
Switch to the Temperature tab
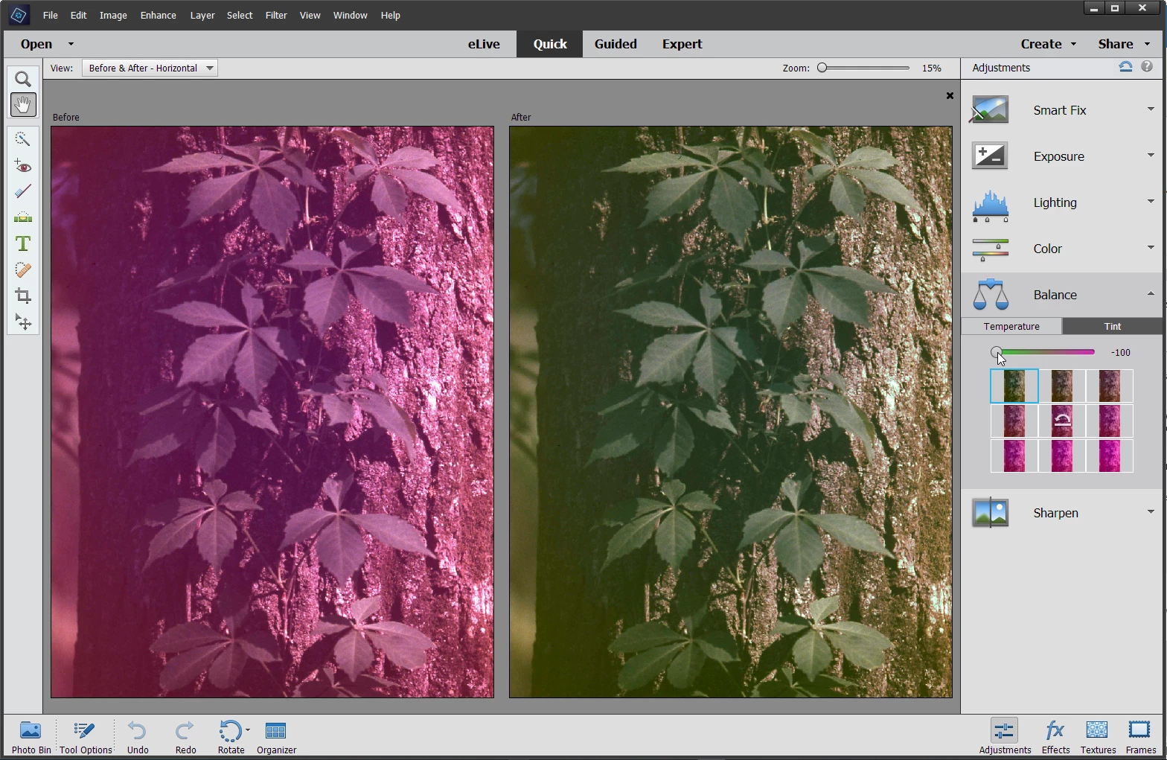pos(1011,326)
